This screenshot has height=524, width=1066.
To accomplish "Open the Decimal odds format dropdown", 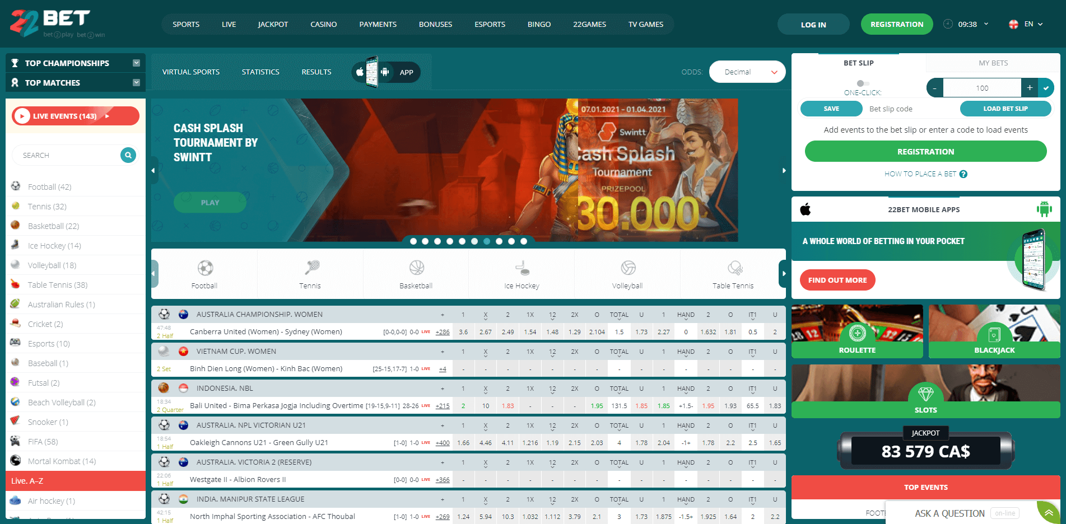I will click(747, 72).
